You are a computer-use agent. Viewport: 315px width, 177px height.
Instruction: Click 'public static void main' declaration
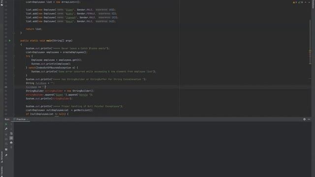46,41
